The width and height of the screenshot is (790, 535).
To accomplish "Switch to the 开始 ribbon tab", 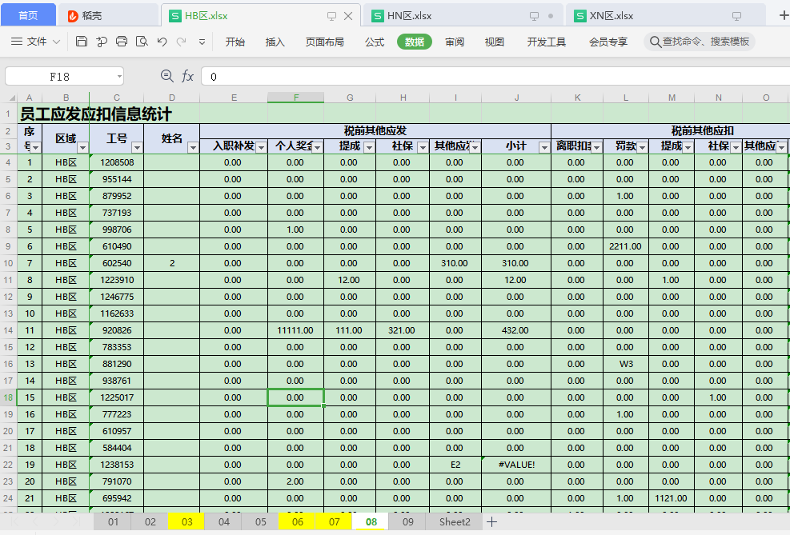I will (x=235, y=42).
